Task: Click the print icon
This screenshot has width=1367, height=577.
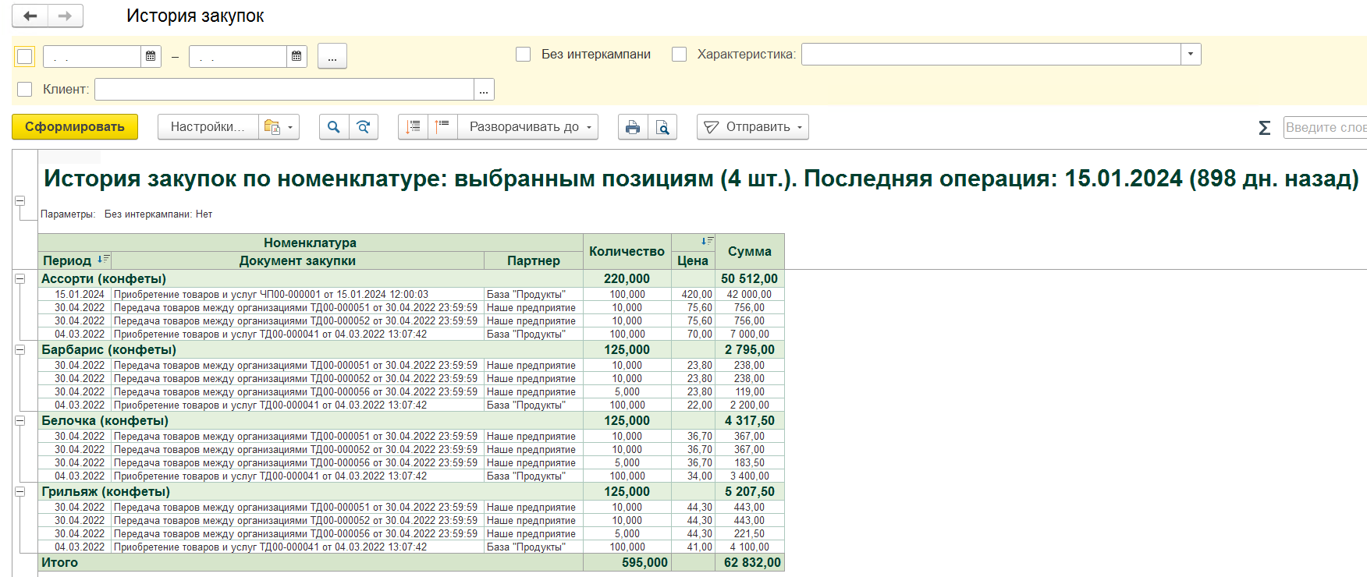Action: click(633, 127)
